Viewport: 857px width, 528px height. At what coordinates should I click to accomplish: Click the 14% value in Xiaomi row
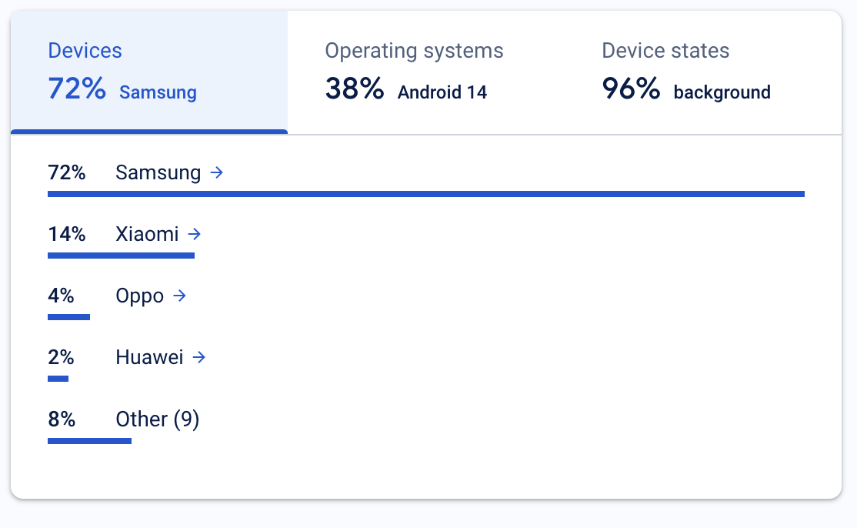[x=67, y=235]
